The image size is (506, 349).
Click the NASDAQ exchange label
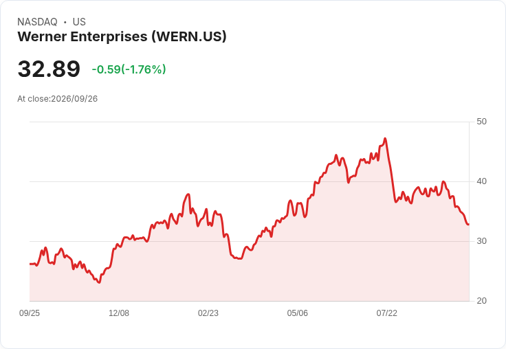37,22
